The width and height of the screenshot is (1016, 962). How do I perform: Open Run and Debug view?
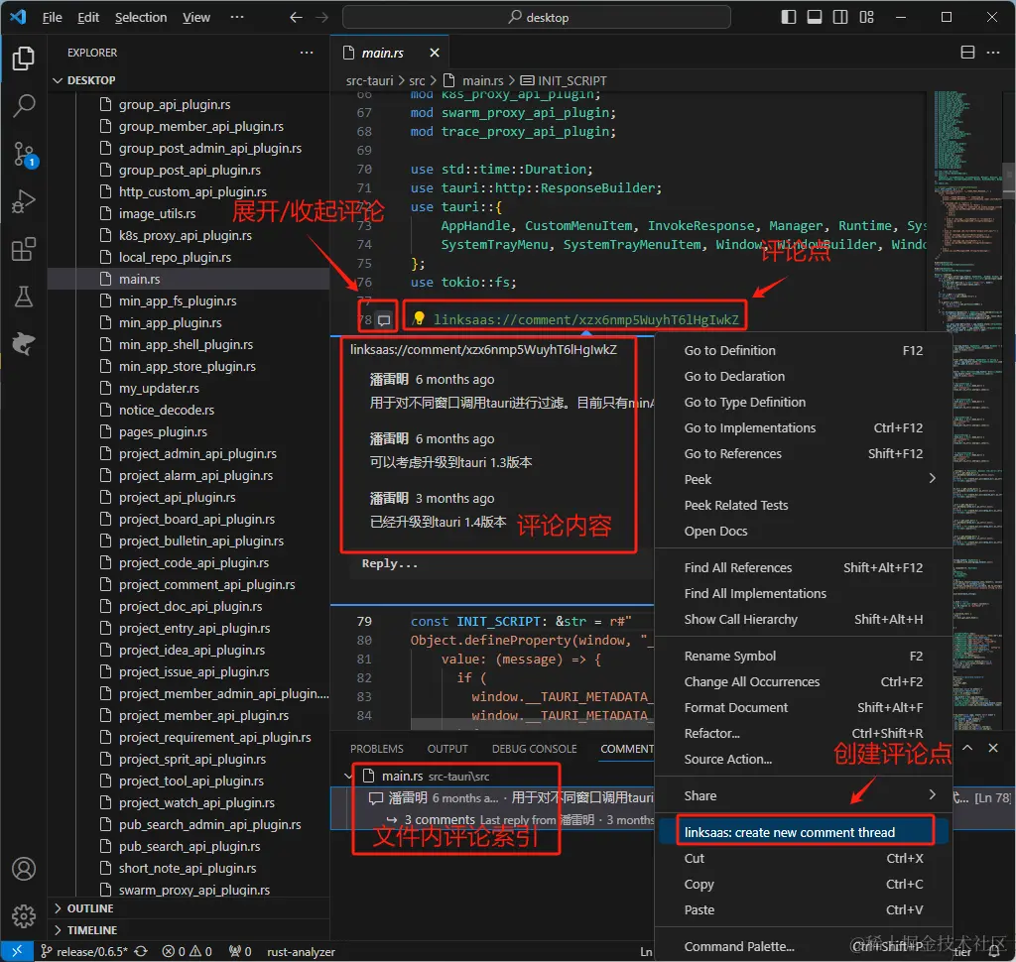pos(24,201)
